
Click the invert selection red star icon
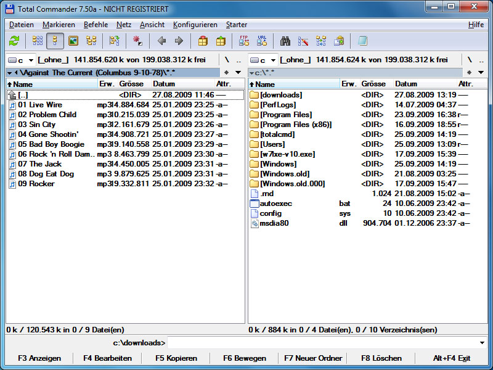(x=137, y=41)
